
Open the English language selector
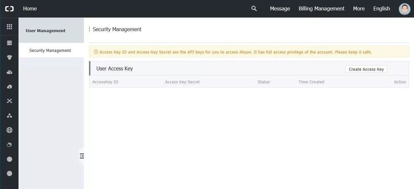tap(381, 9)
